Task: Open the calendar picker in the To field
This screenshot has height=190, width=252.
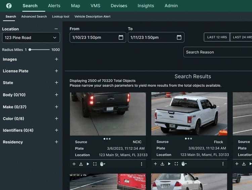Action: [x=179, y=38]
